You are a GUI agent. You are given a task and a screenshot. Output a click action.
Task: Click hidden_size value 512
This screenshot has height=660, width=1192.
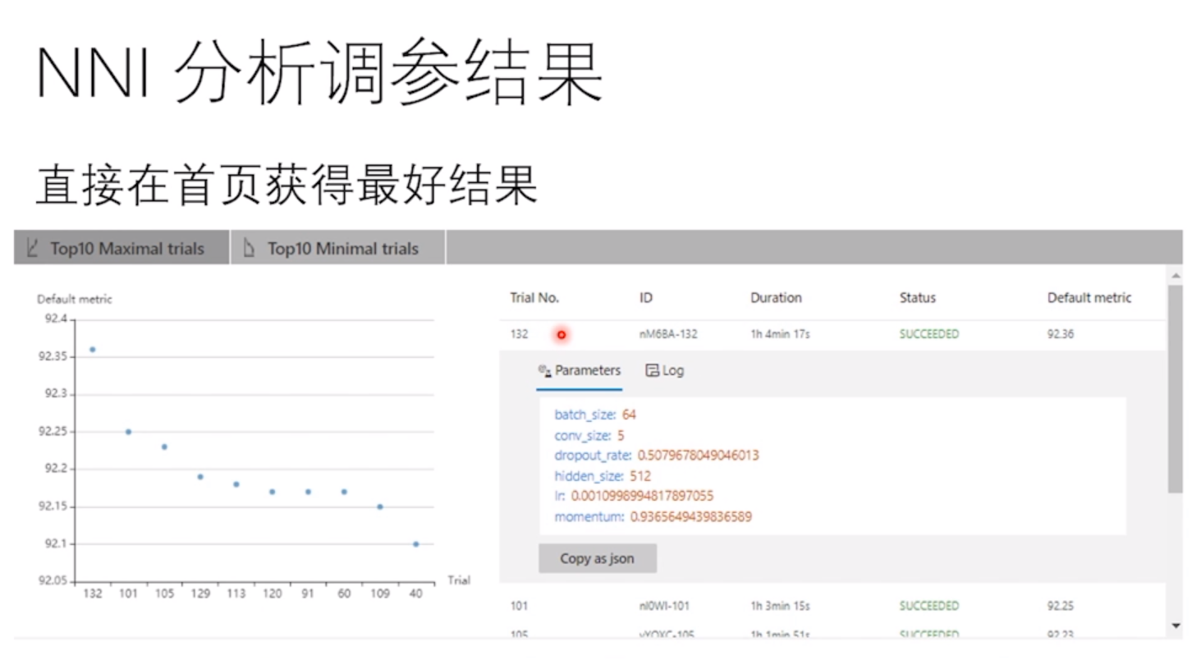640,476
